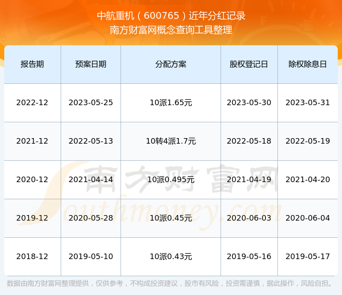
Task: Select proposal date 2022-05-13
Action: coord(91,141)
